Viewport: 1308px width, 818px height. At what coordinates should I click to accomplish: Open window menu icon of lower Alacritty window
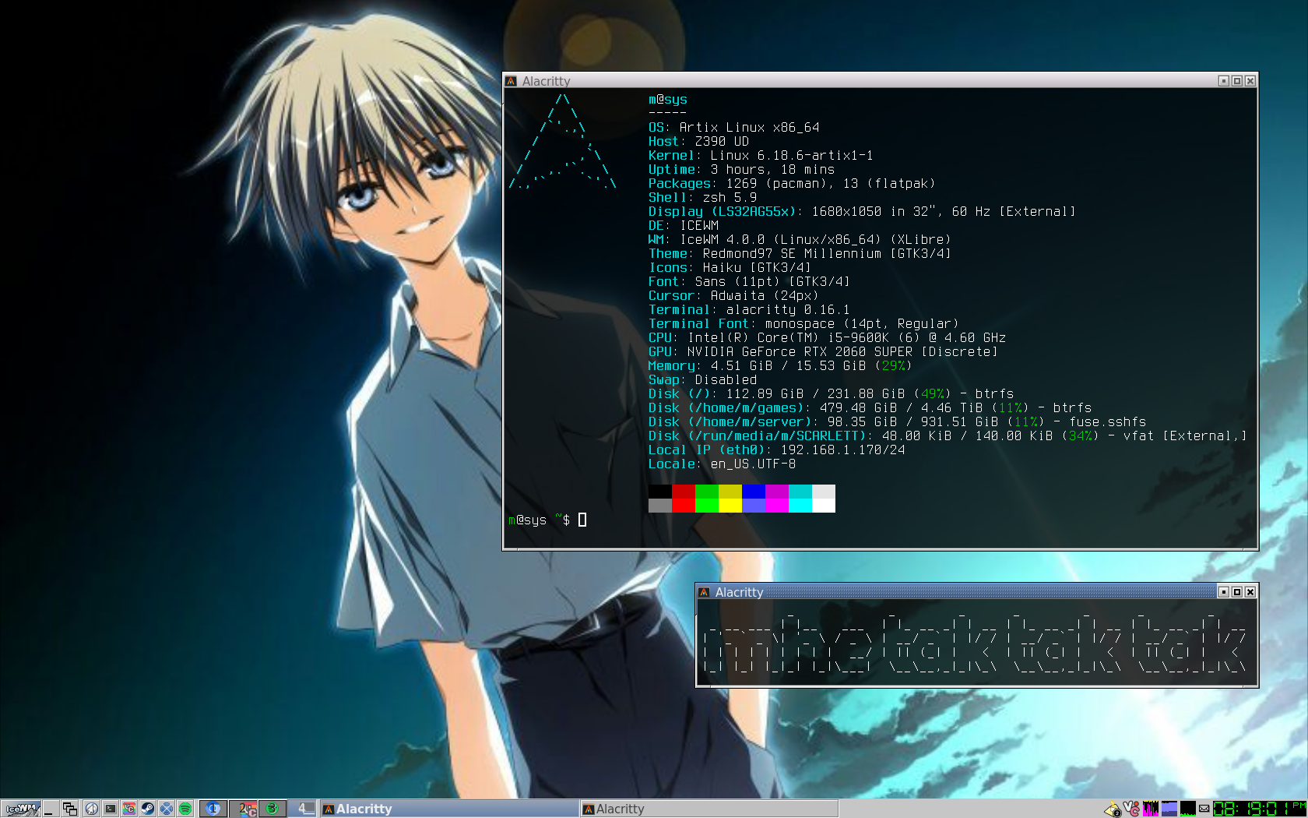[704, 592]
